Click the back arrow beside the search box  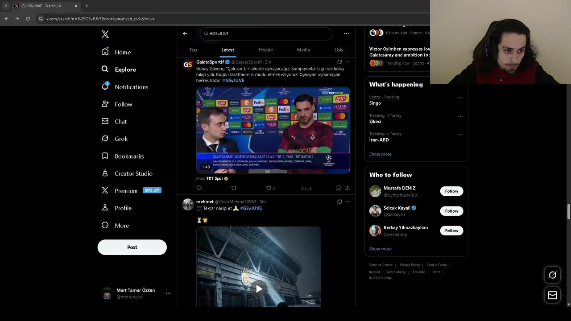pyautogui.click(x=185, y=33)
